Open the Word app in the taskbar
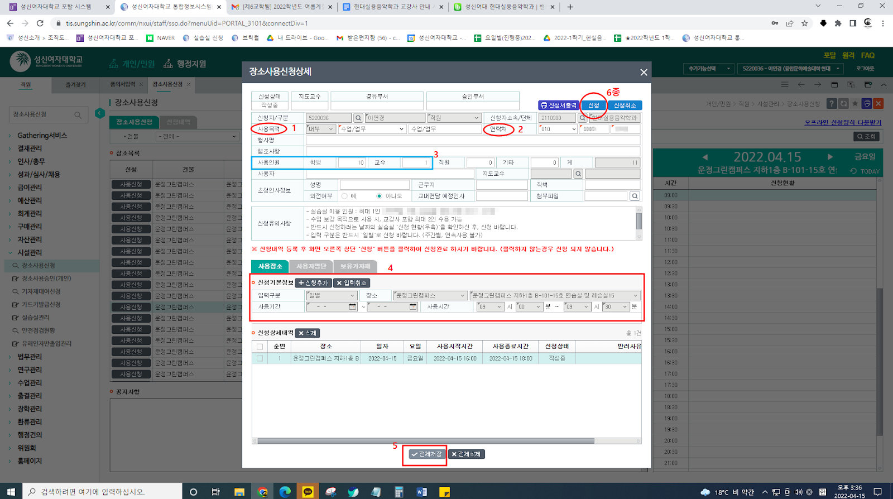893x499 pixels. pyautogui.click(x=421, y=492)
